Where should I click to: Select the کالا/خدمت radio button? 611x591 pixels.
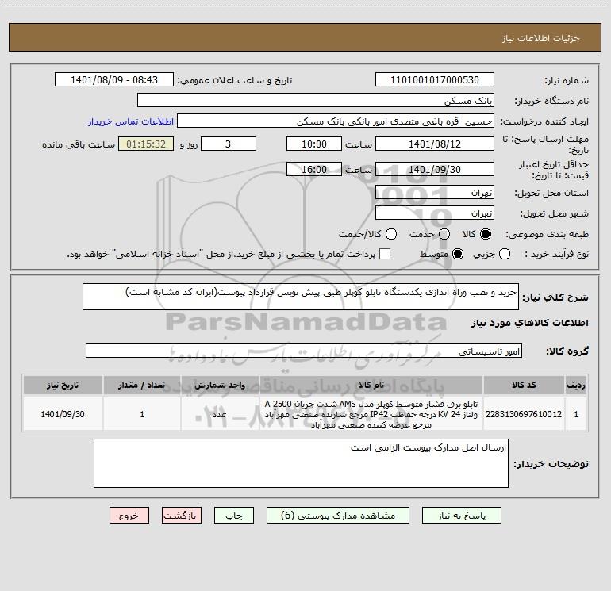pos(391,234)
